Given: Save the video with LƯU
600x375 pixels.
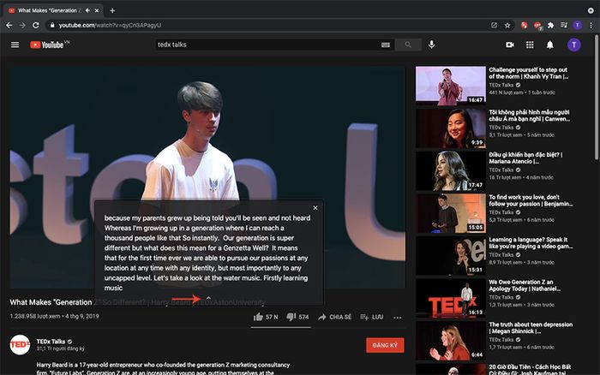Looking at the screenshot, I should [x=371, y=317].
